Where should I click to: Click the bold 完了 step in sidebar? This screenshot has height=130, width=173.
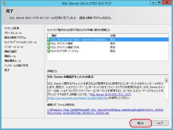point(7,70)
